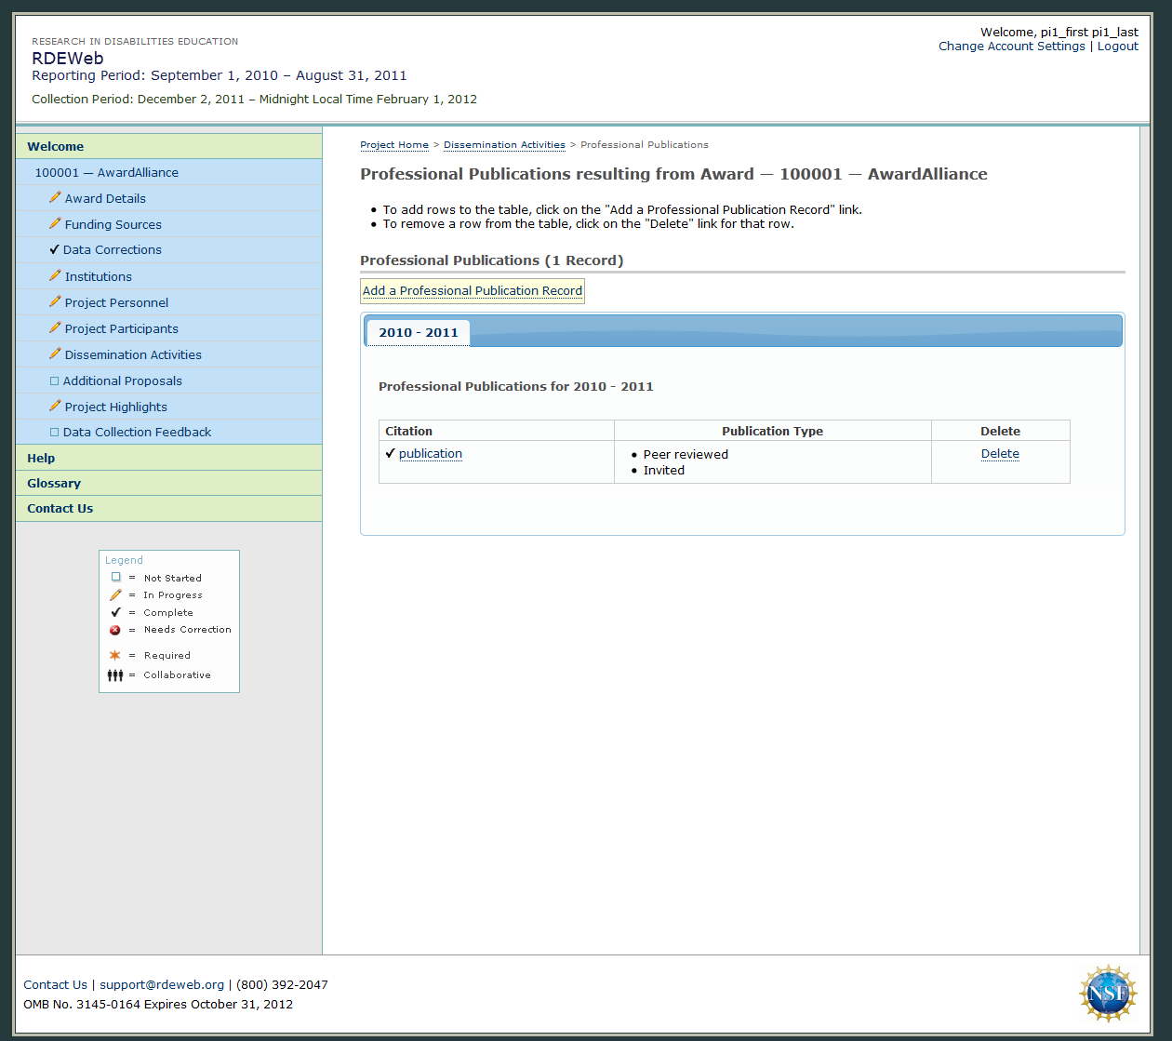The width and height of the screenshot is (1172, 1041).
Task: Switch to the 2010 - 2011 tab
Action: 418,332
